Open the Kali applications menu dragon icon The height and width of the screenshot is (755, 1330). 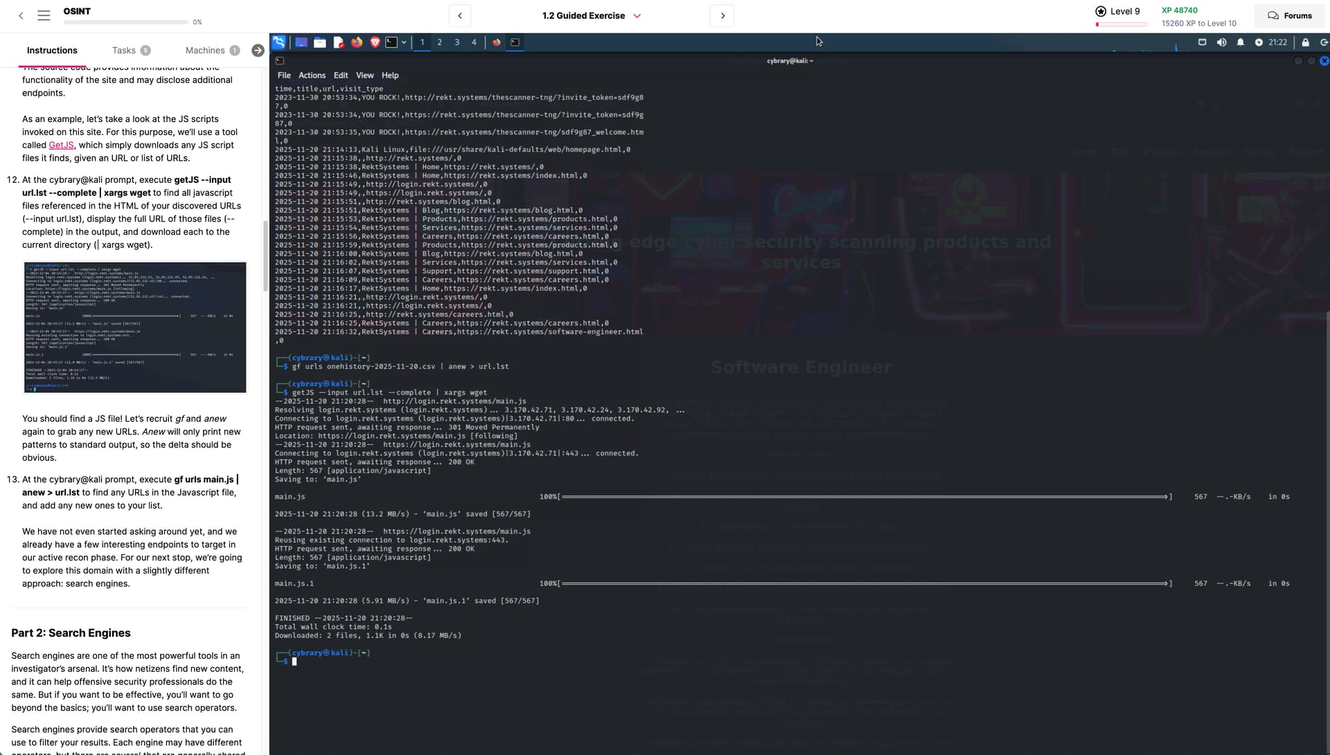[x=278, y=42]
